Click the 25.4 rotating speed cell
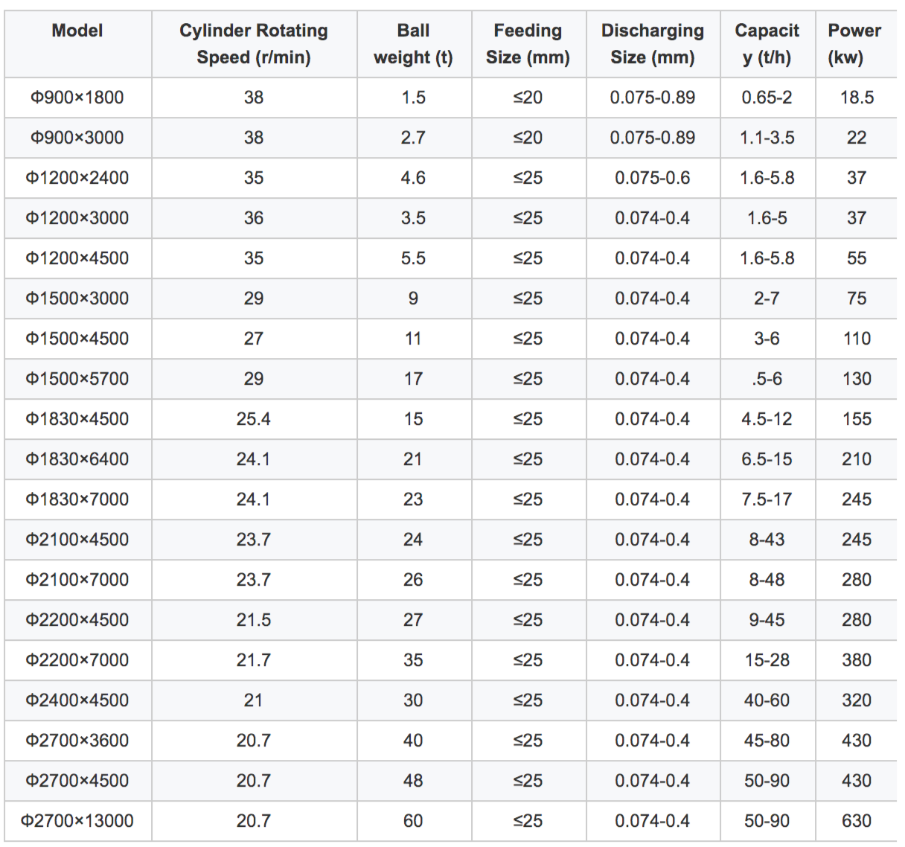Viewport: 905px width, 847px height. pyautogui.click(x=253, y=419)
